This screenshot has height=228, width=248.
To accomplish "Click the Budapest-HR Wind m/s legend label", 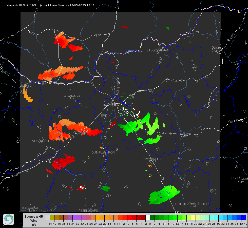I will click(34, 221).
